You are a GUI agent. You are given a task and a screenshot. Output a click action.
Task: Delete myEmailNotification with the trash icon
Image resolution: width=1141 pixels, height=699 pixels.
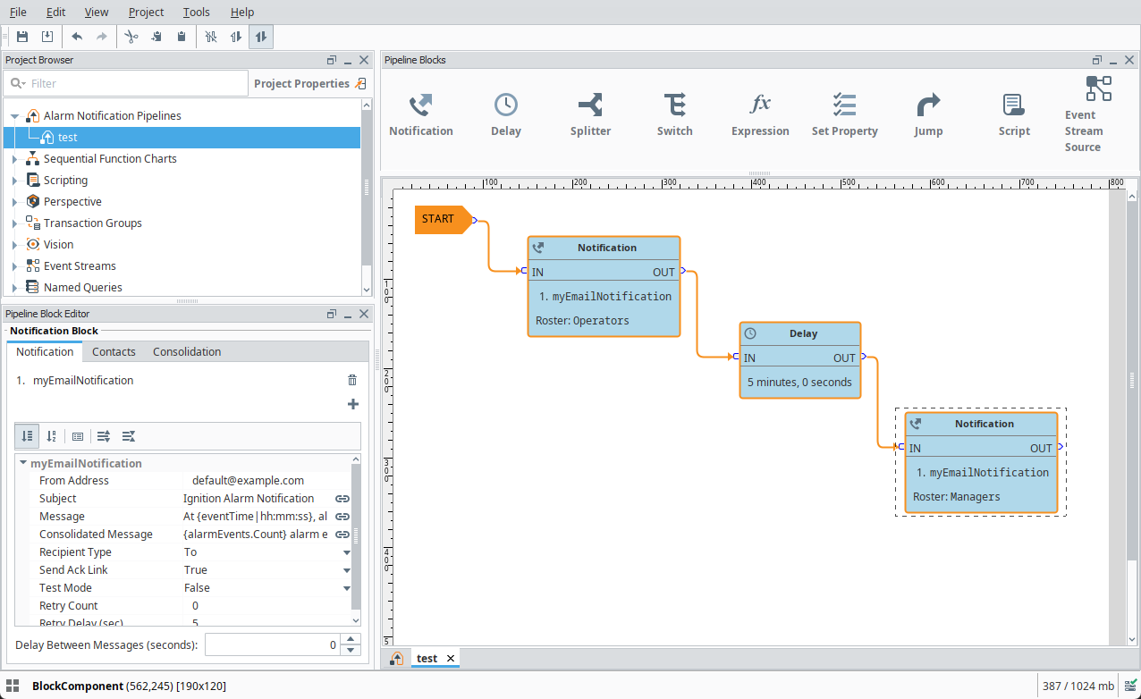pos(352,380)
